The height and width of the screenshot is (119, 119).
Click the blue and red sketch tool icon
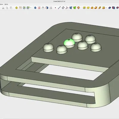[47, 8]
